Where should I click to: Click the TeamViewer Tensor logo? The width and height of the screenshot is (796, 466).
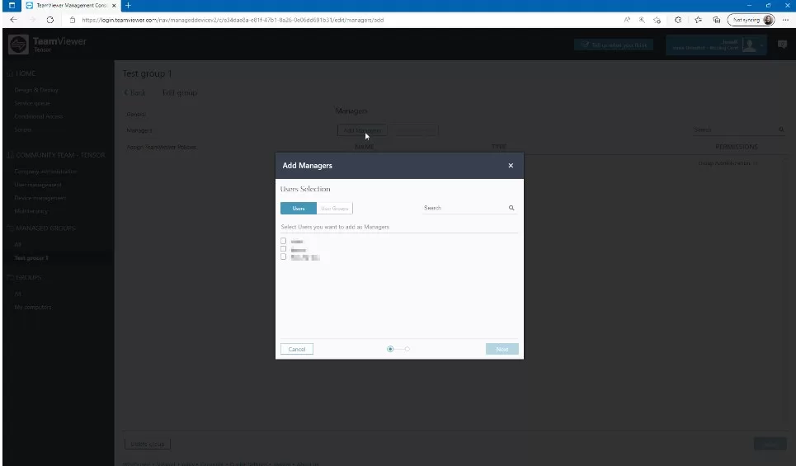tap(47, 45)
